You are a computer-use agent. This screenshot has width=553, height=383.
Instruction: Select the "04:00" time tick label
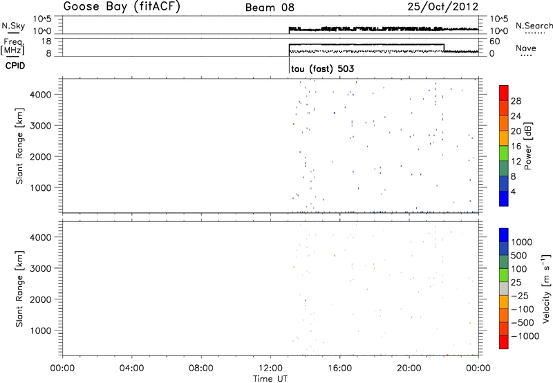[x=131, y=368]
